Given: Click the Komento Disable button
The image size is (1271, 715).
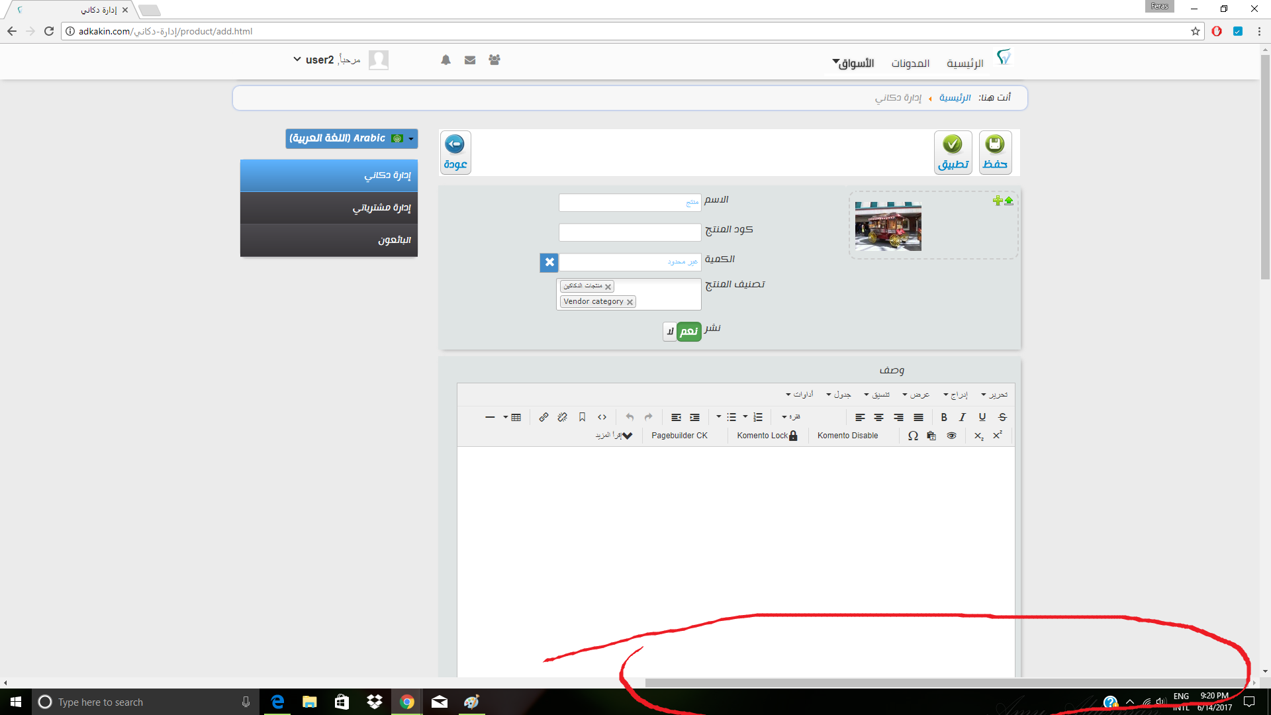Looking at the screenshot, I should click(x=847, y=436).
